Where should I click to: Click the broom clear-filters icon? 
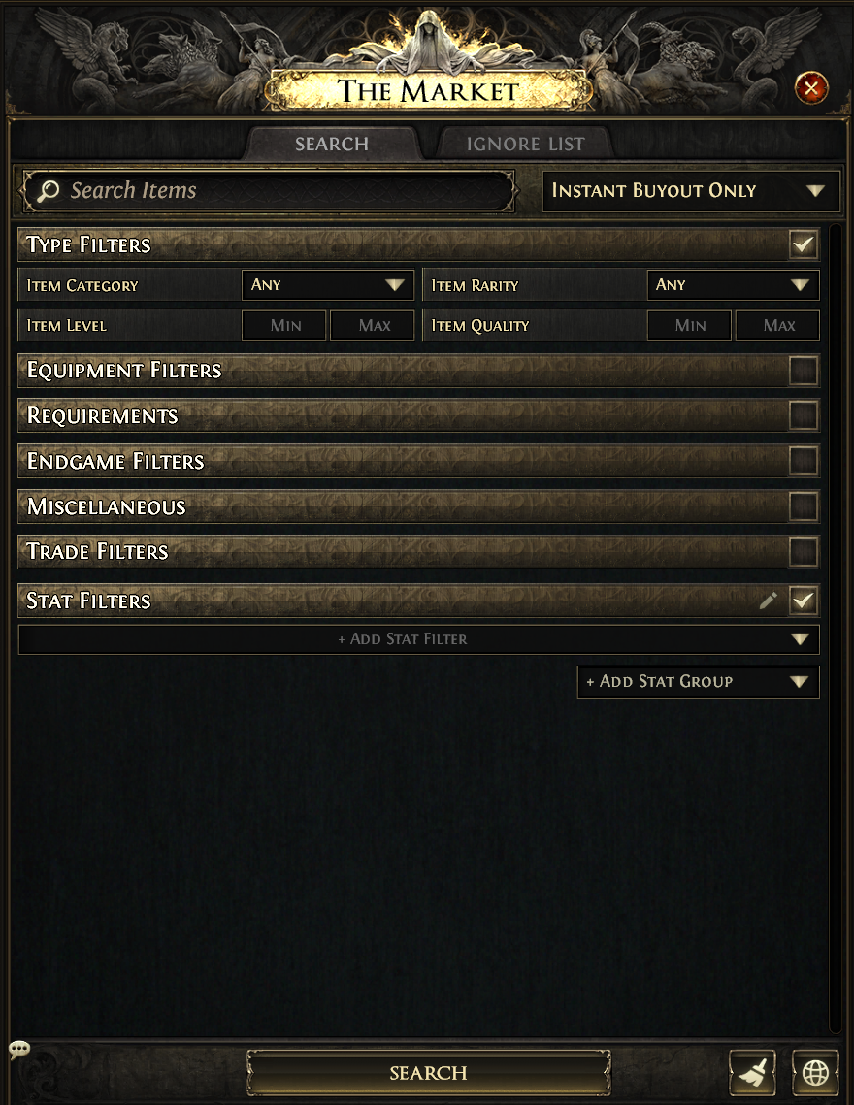pyautogui.click(x=752, y=1073)
